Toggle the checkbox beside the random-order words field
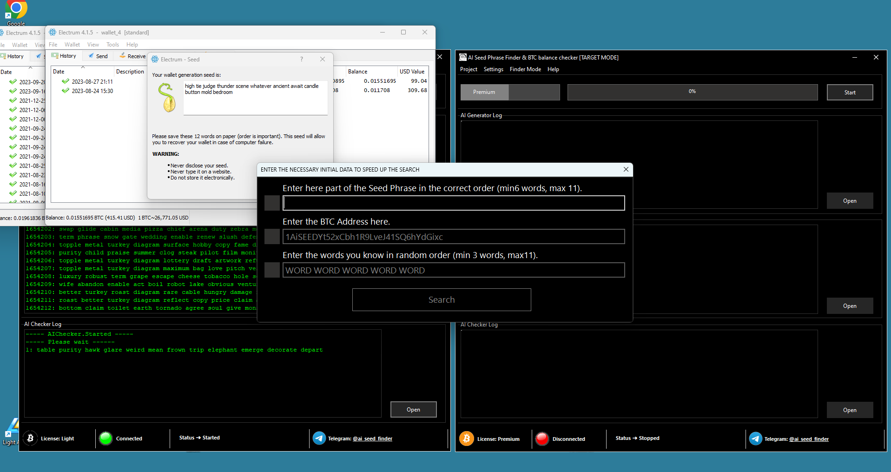Image resolution: width=891 pixels, height=472 pixels. 272,270
